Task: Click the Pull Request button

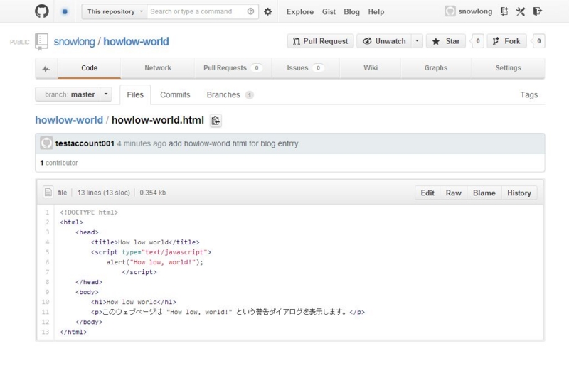Action: click(x=321, y=41)
